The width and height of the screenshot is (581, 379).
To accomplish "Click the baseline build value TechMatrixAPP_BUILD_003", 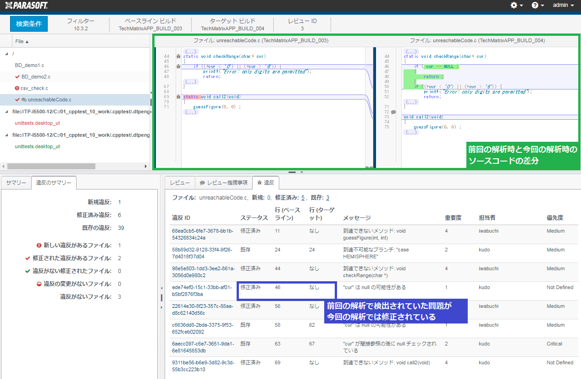I will coord(150,28).
